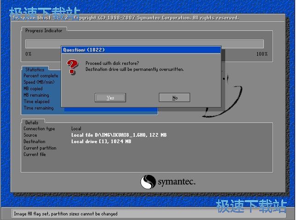
Task: Select the Progress Indicator group label
Action: (x=44, y=31)
